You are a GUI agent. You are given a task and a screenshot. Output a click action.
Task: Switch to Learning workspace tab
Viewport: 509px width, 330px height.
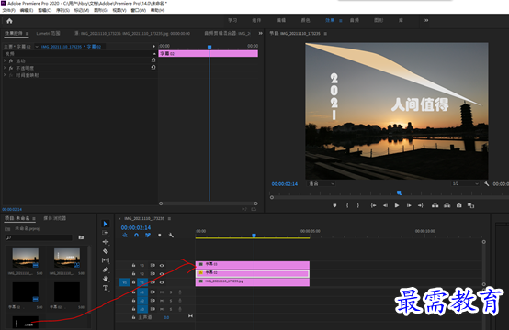coord(232,20)
